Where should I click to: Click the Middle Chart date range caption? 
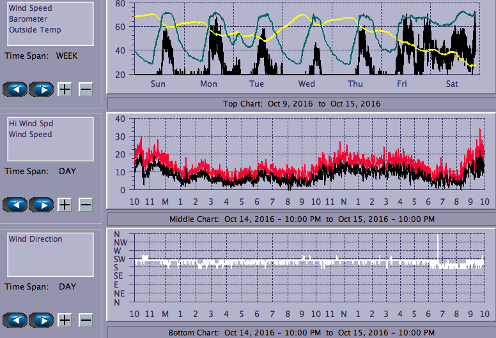(301, 219)
